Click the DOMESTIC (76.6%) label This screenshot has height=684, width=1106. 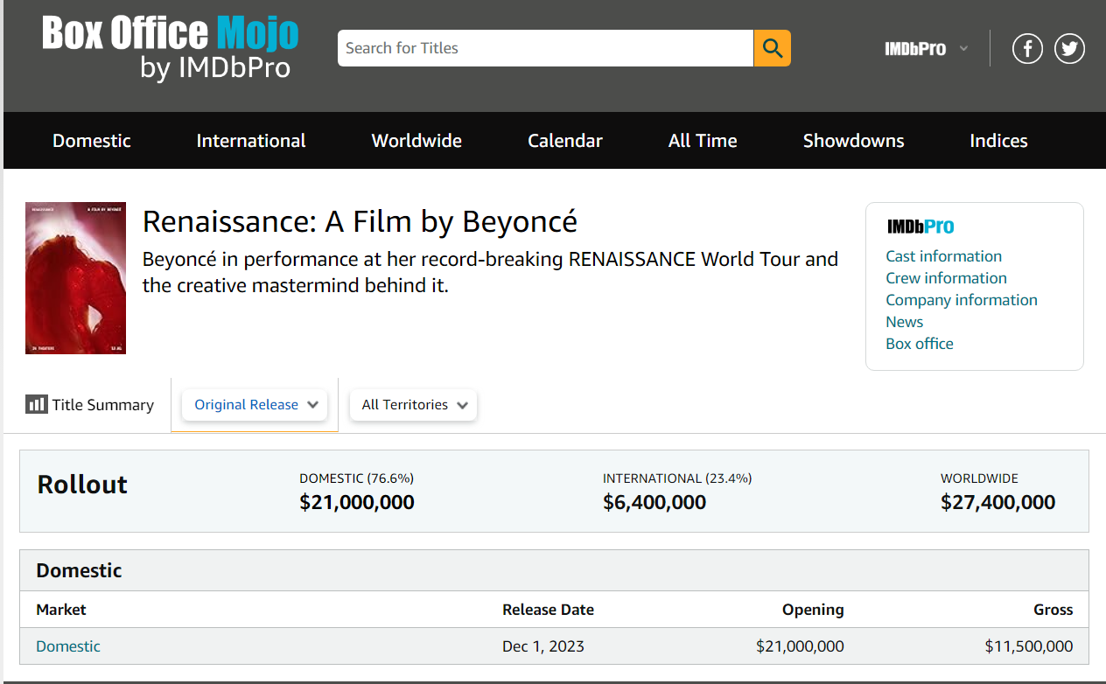pyautogui.click(x=357, y=478)
